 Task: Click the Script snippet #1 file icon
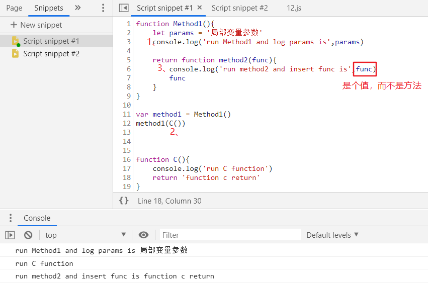click(x=15, y=41)
